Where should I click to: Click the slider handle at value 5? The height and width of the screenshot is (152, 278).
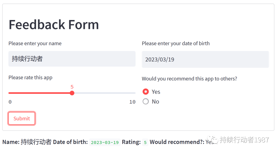[72, 93]
